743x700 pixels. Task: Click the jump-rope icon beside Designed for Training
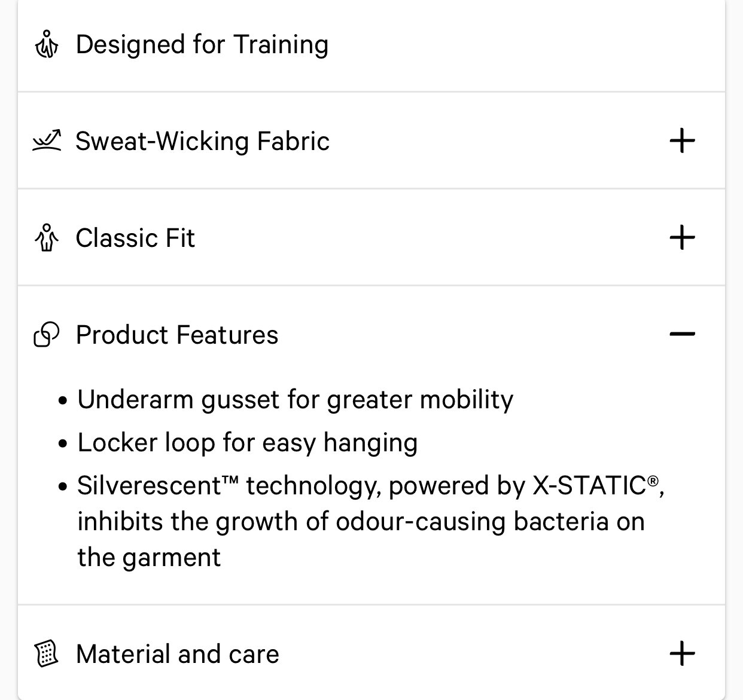47,45
